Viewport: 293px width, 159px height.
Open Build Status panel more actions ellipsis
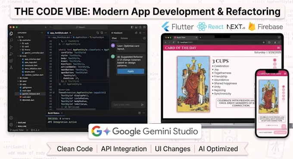143,113
